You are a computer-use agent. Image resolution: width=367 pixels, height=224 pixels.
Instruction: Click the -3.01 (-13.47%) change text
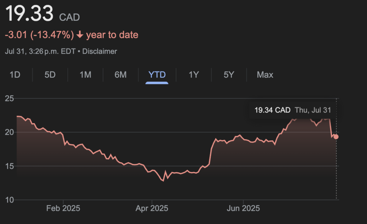[39, 35]
